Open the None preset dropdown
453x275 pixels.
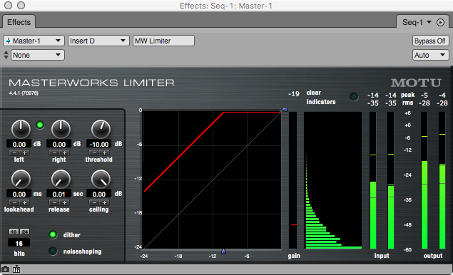[38, 55]
